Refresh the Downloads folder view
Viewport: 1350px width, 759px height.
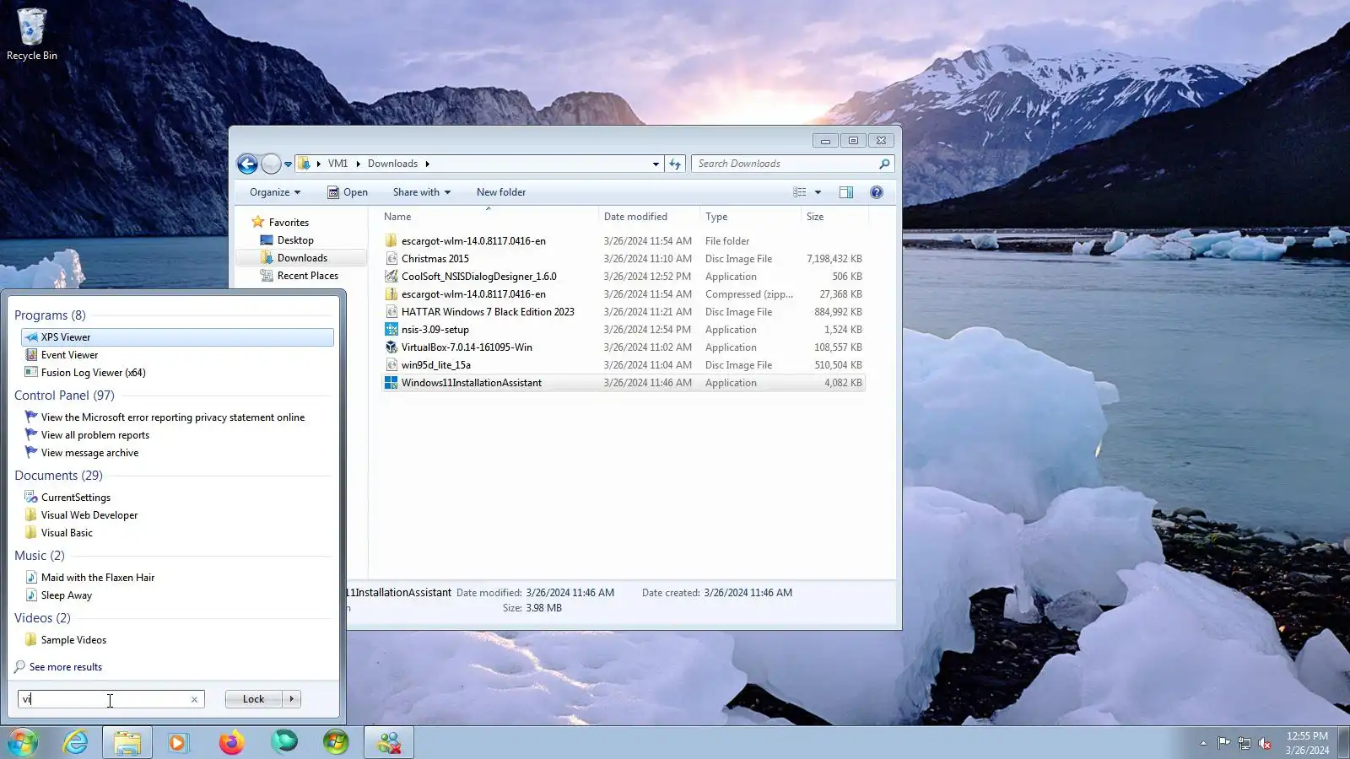tap(675, 164)
